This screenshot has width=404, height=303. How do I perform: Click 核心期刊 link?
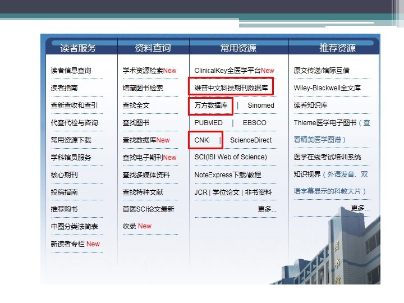[64, 175]
